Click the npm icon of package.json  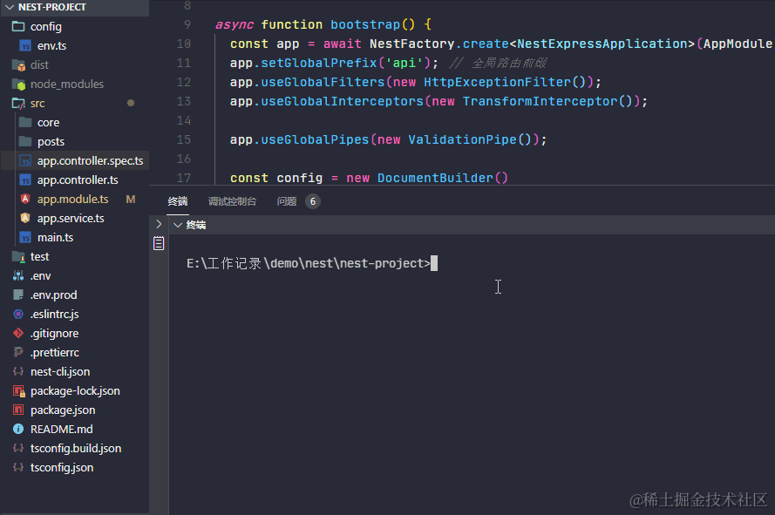(x=18, y=410)
